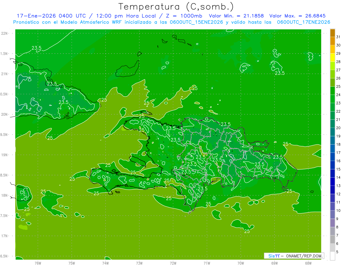Screen dimensions: 346x267
Task: Pick the lime swatch between 27 and 28
Action: click(x=332, y=66)
